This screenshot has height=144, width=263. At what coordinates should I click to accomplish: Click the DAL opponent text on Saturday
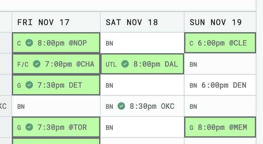(x=171, y=64)
